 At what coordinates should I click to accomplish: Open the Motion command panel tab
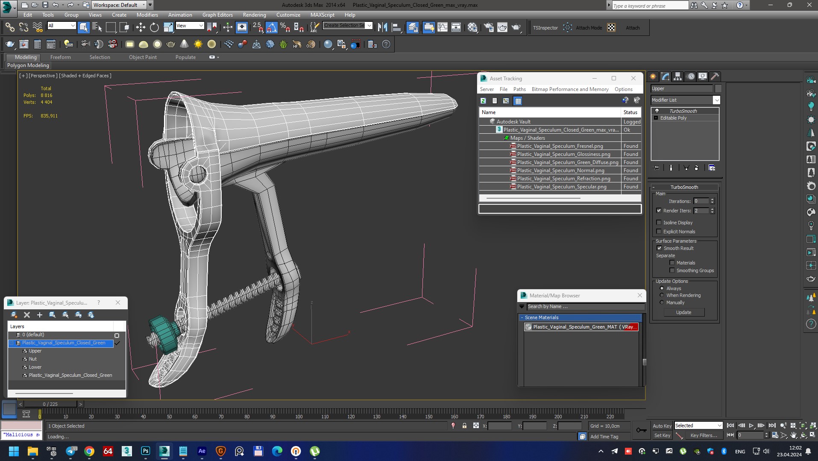pos(690,76)
